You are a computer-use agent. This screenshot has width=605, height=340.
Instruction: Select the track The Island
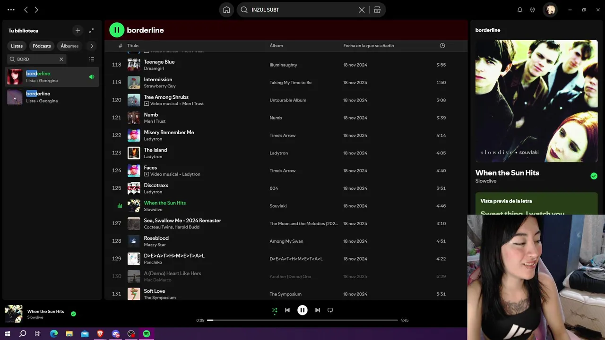(x=155, y=150)
